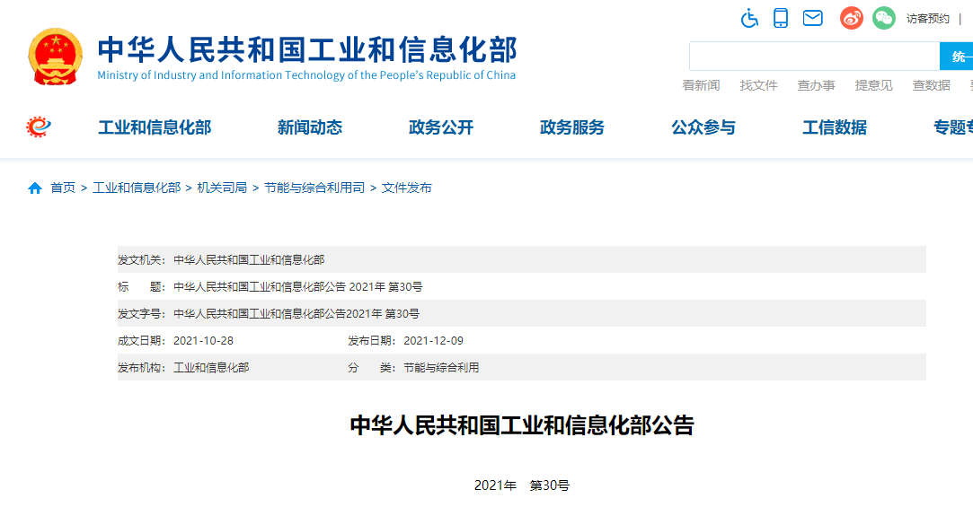Click the blue home icon in breadcrumb
This screenshot has height=507, width=973.
pyautogui.click(x=35, y=188)
